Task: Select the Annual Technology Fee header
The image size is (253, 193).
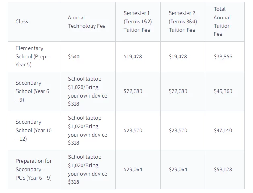Action: (x=86, y=22)
